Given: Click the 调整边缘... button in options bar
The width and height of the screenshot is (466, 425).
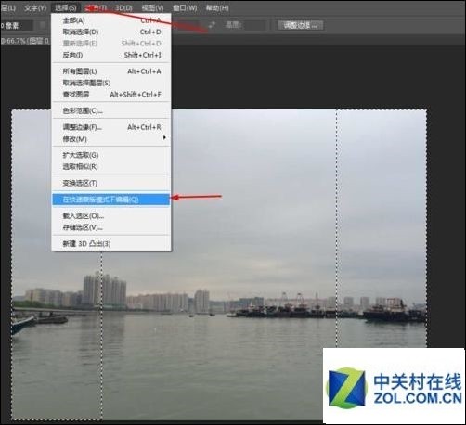Looking at the screenshot, I should click(301, 25).
